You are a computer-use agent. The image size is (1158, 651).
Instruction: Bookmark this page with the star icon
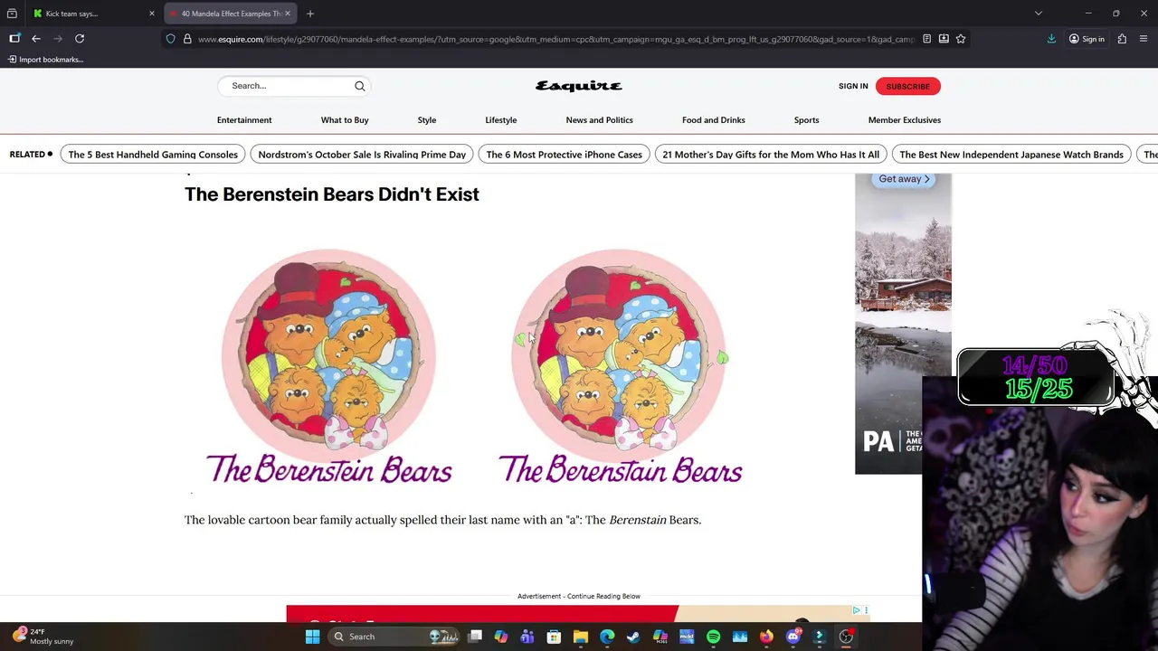(x=961, y=39)
